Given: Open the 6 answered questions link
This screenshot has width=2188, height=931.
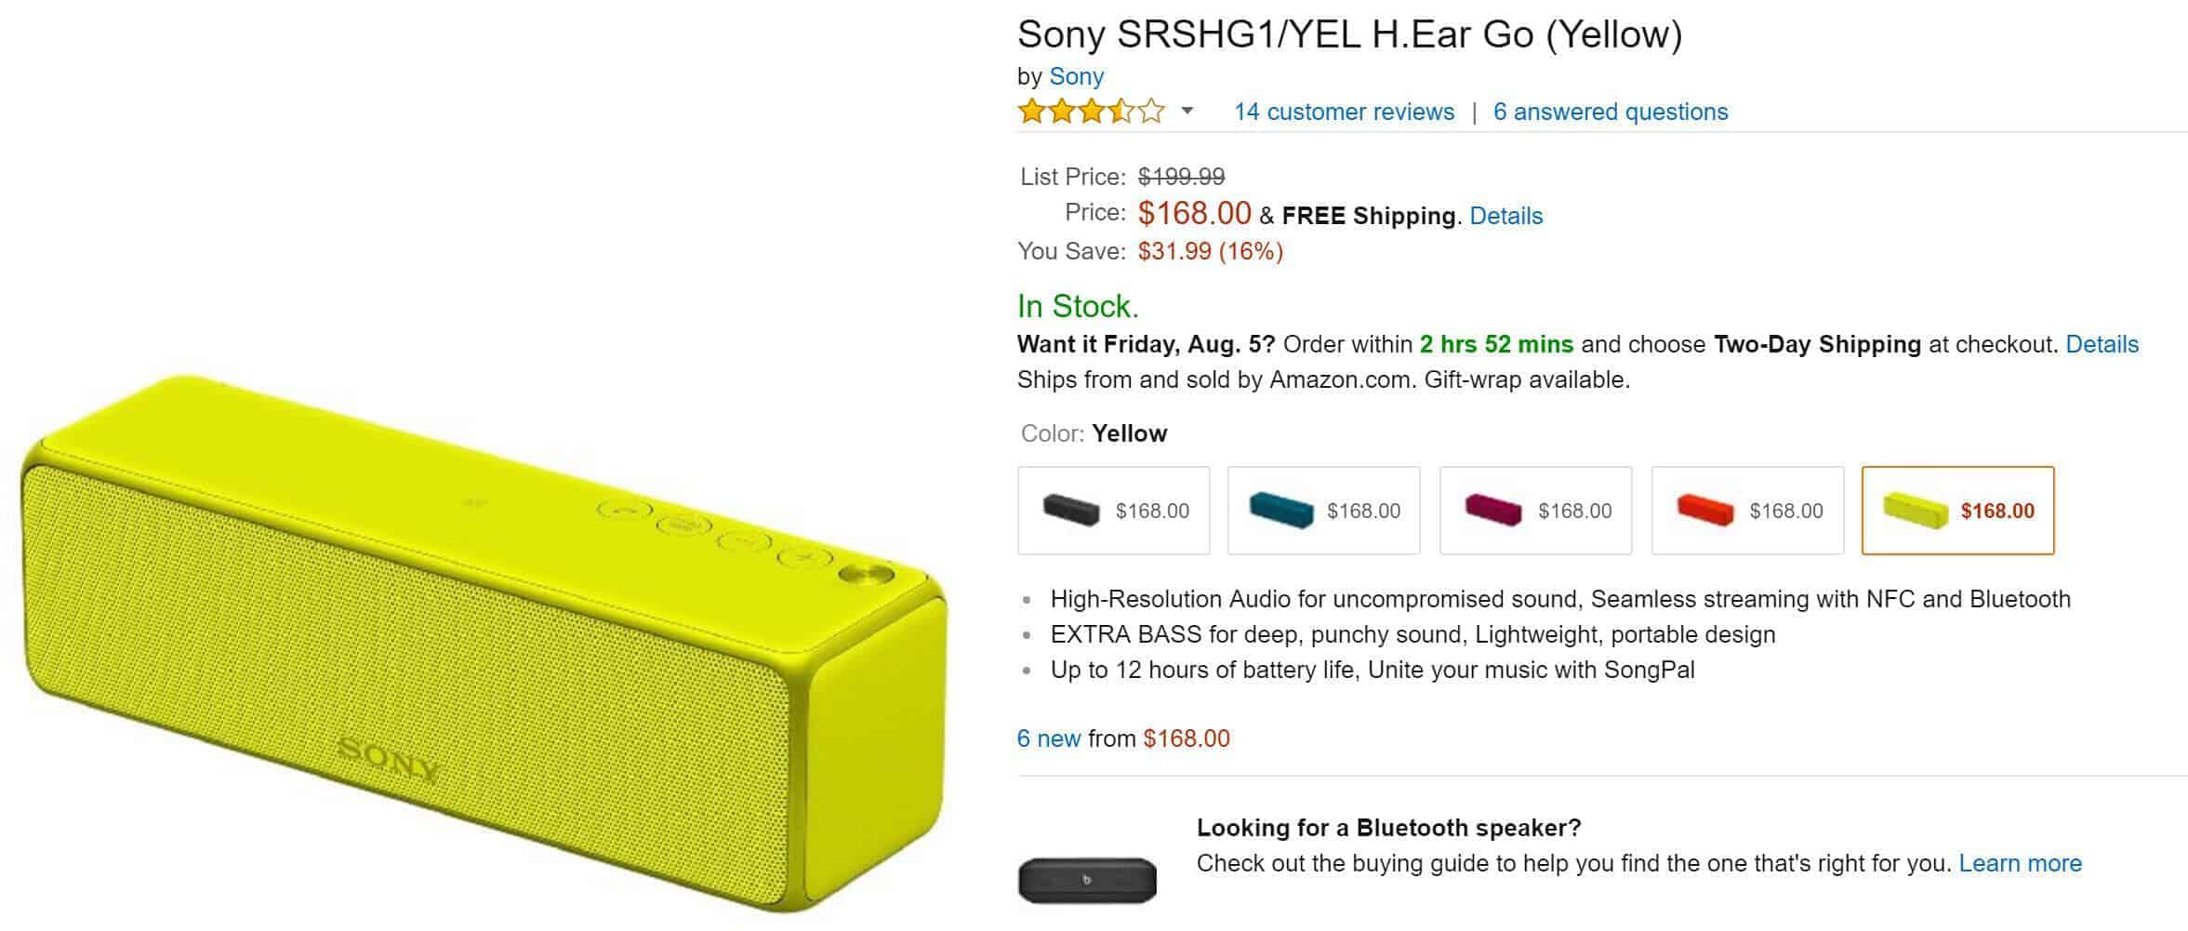Looking at the screenshot, I should [1611, 112].
